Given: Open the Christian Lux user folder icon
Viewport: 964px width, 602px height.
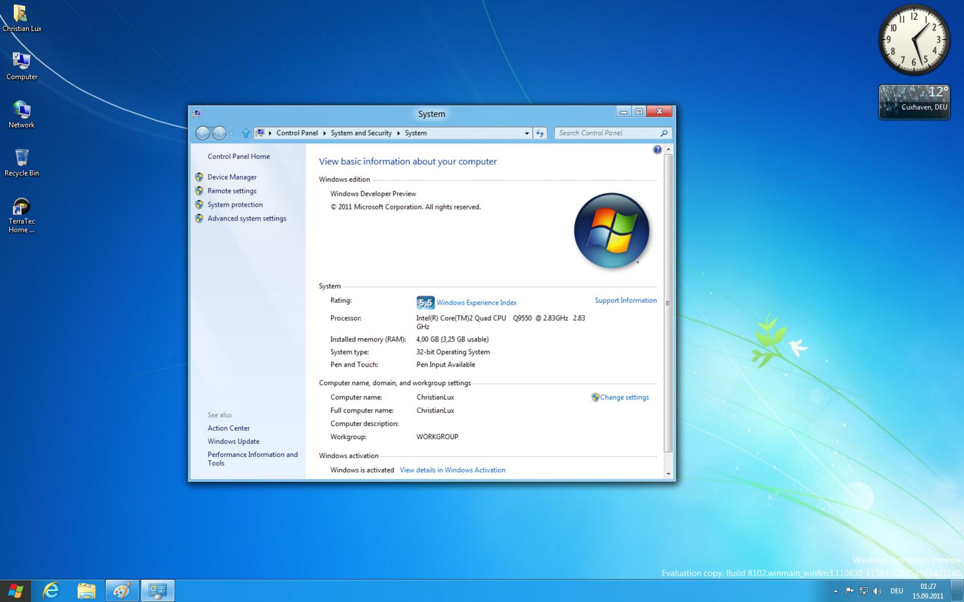Looking at the screenshot, I should pyautogui.click(x=21, y=18).
